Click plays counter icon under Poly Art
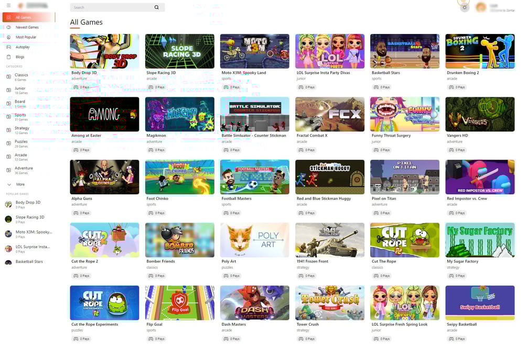This screenshot has width=527, height=344. pos(226,276)
